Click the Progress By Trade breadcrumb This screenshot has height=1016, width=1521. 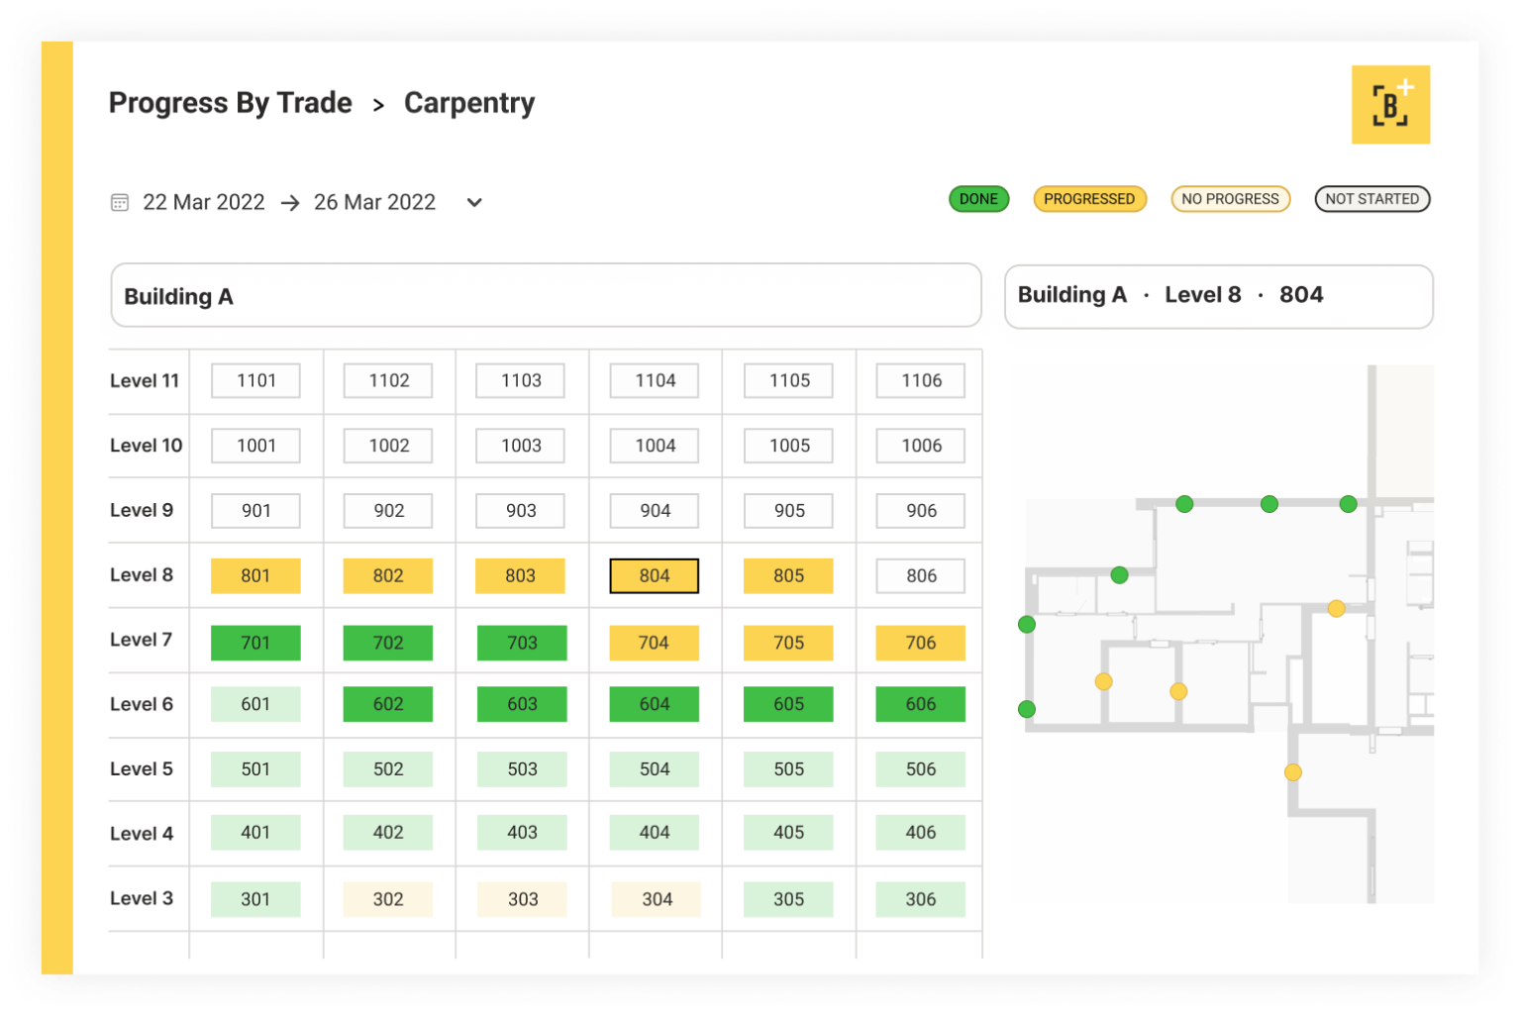coord(230,103)
